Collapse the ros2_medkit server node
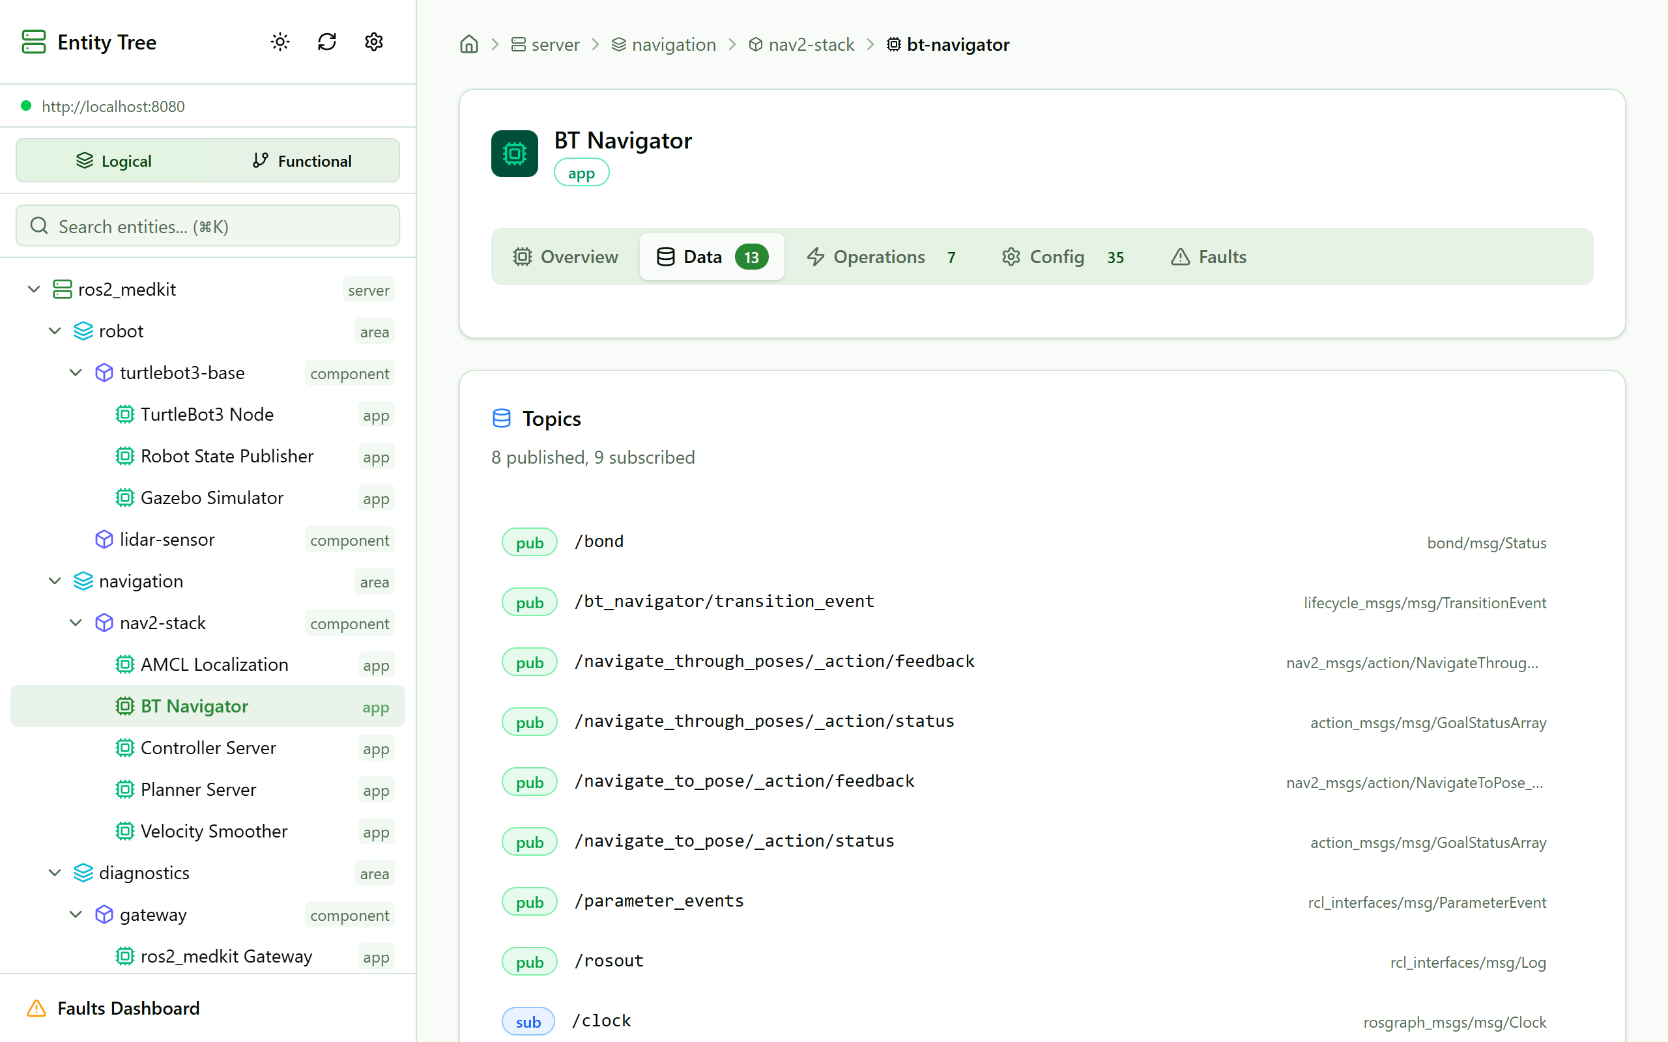1668x1042 pixels. [34, 289]
